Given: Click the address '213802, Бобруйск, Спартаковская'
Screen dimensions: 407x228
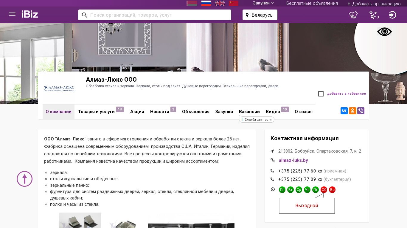Looking at the screenshot, I should pyautogui.click(x=320, y=151).
